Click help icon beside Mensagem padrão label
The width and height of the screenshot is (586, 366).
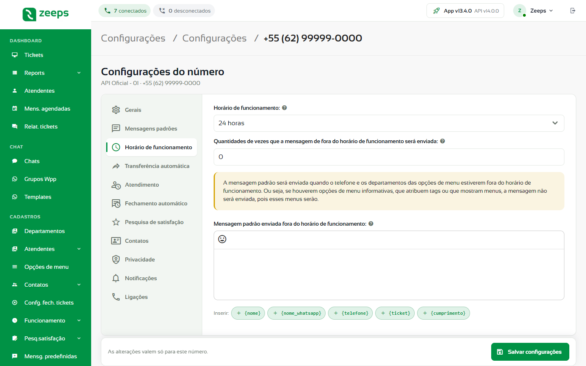(371, 224)
